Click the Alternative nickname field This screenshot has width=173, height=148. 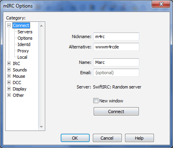116,47
